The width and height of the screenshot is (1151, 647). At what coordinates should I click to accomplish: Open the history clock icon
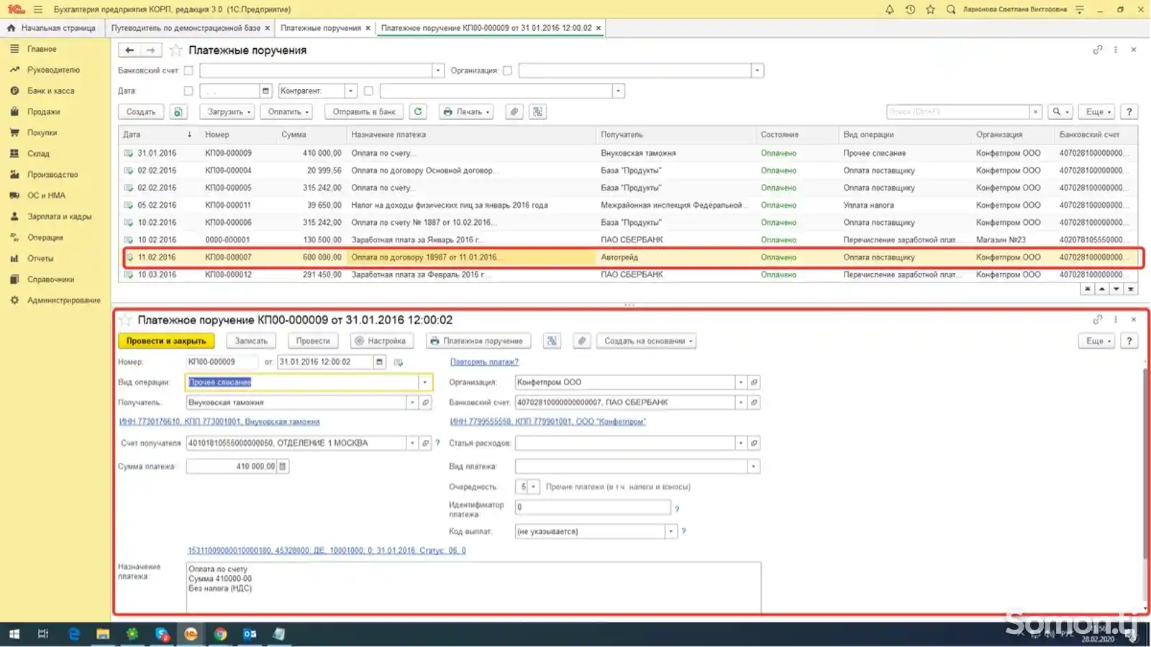click(910, 9)
